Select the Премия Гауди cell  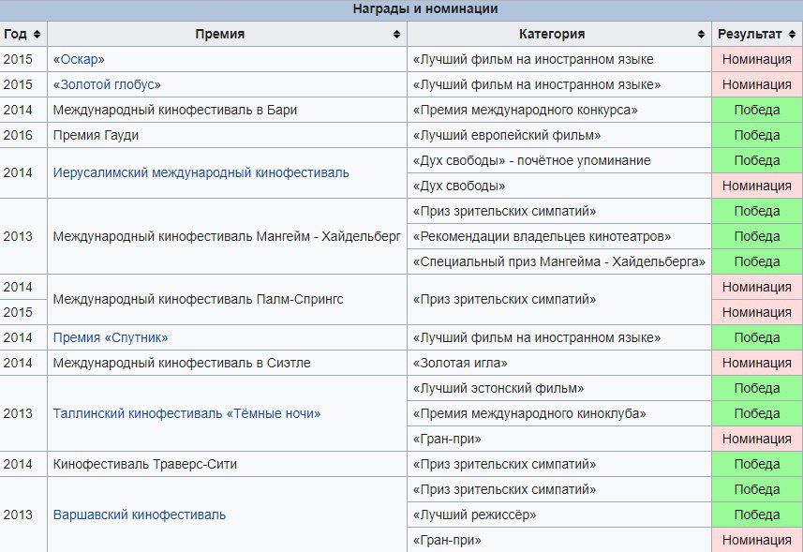(x=228, y=135)
